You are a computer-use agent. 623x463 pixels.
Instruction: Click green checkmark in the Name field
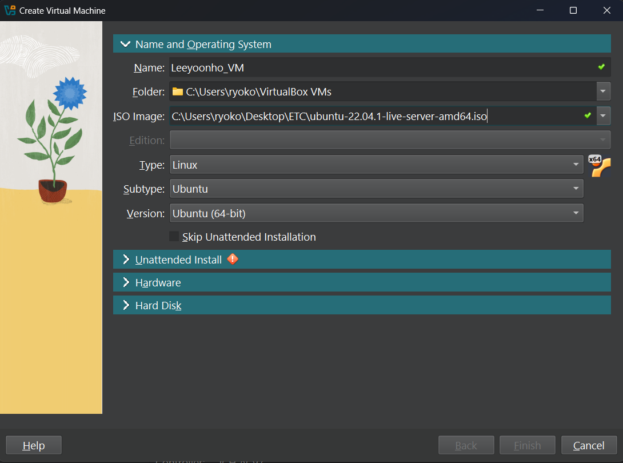(x=601, y=67)
